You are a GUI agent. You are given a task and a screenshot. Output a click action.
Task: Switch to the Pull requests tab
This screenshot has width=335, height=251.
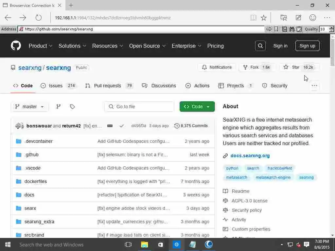109,86
